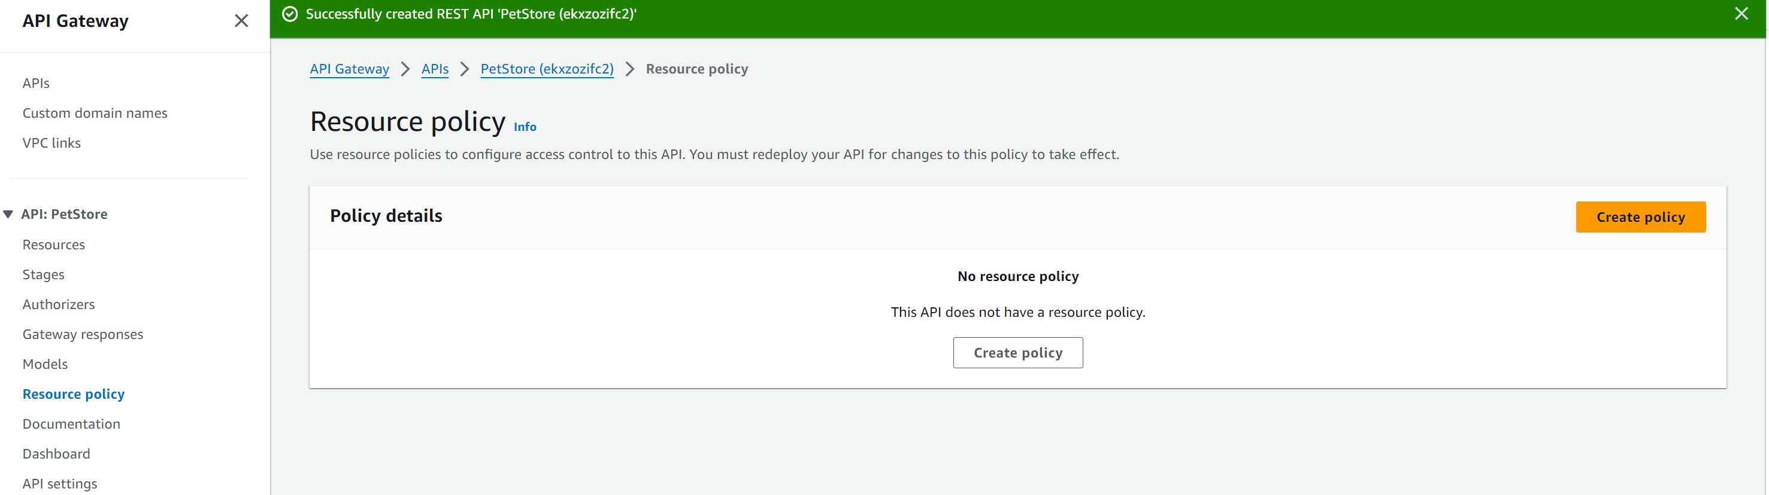Select Resource policy in the sidebar

[74, 394]
